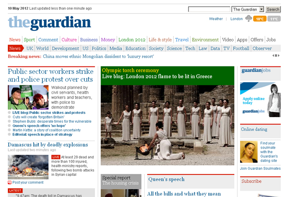This screenshot has width=295, height=197.
Task: Open the London weather location link
Action: coord(236,19)
